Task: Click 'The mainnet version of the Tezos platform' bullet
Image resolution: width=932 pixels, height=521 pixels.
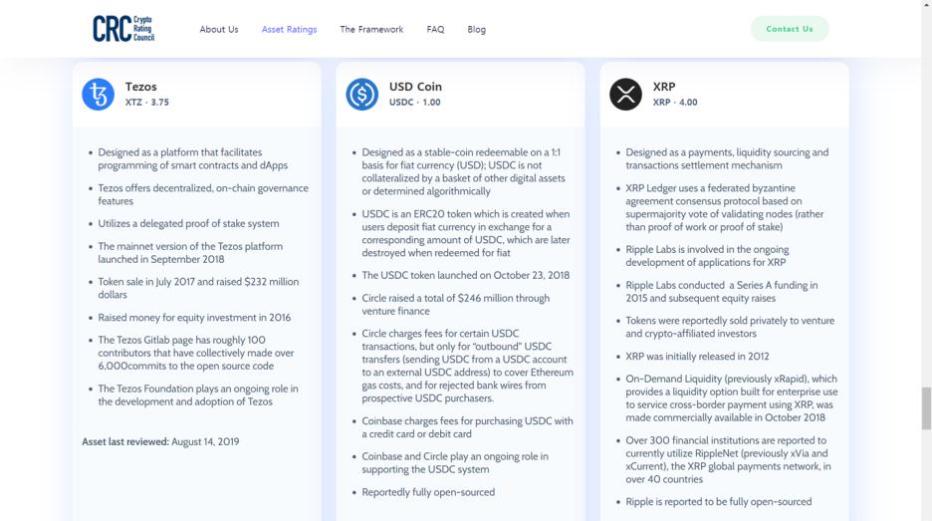Action: pos(190,253)
